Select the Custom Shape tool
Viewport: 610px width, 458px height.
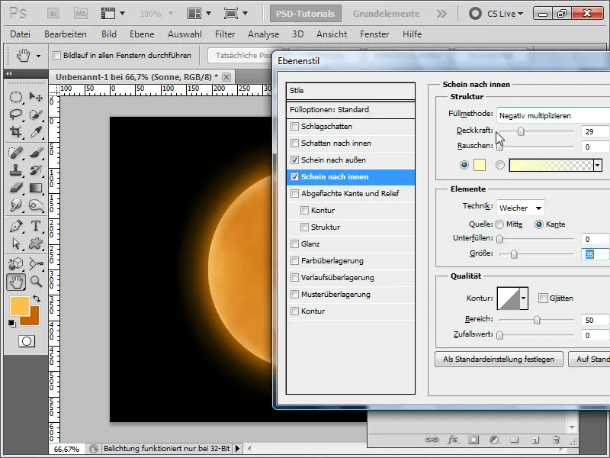click(x=36, y=244)
